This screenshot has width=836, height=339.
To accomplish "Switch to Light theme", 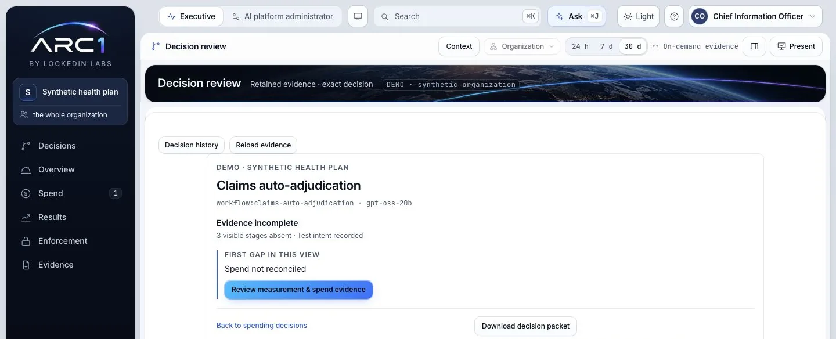I will click(x=638, y=16).
